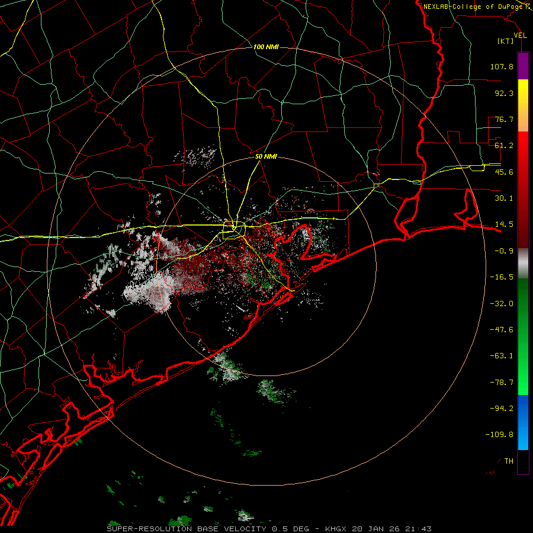Select the -0.9 legend value
The image size is (533, 533).
[x=504, y=251]
